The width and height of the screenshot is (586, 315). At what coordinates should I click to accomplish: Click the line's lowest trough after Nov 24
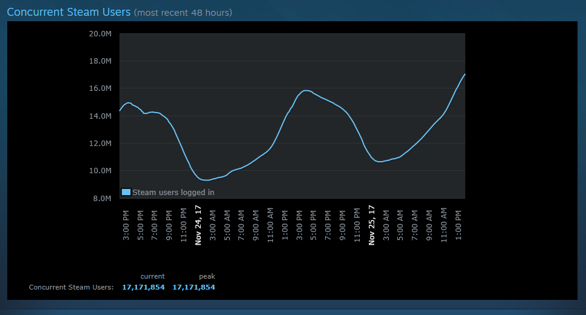coord(206,180)
